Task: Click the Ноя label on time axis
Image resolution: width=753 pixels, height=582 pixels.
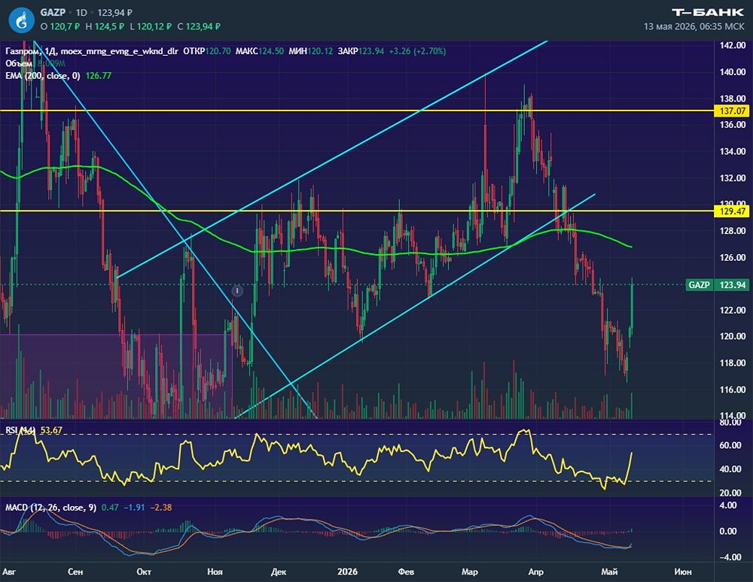Action: coord(215,571)
